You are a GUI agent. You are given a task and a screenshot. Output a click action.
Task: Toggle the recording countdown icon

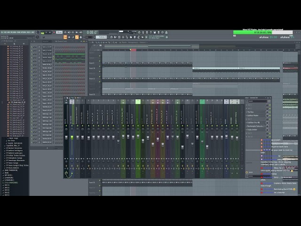(x=73, y=32)
